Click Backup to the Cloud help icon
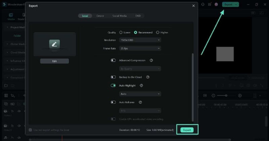The image size is (269, 141). tap(148, 77)
